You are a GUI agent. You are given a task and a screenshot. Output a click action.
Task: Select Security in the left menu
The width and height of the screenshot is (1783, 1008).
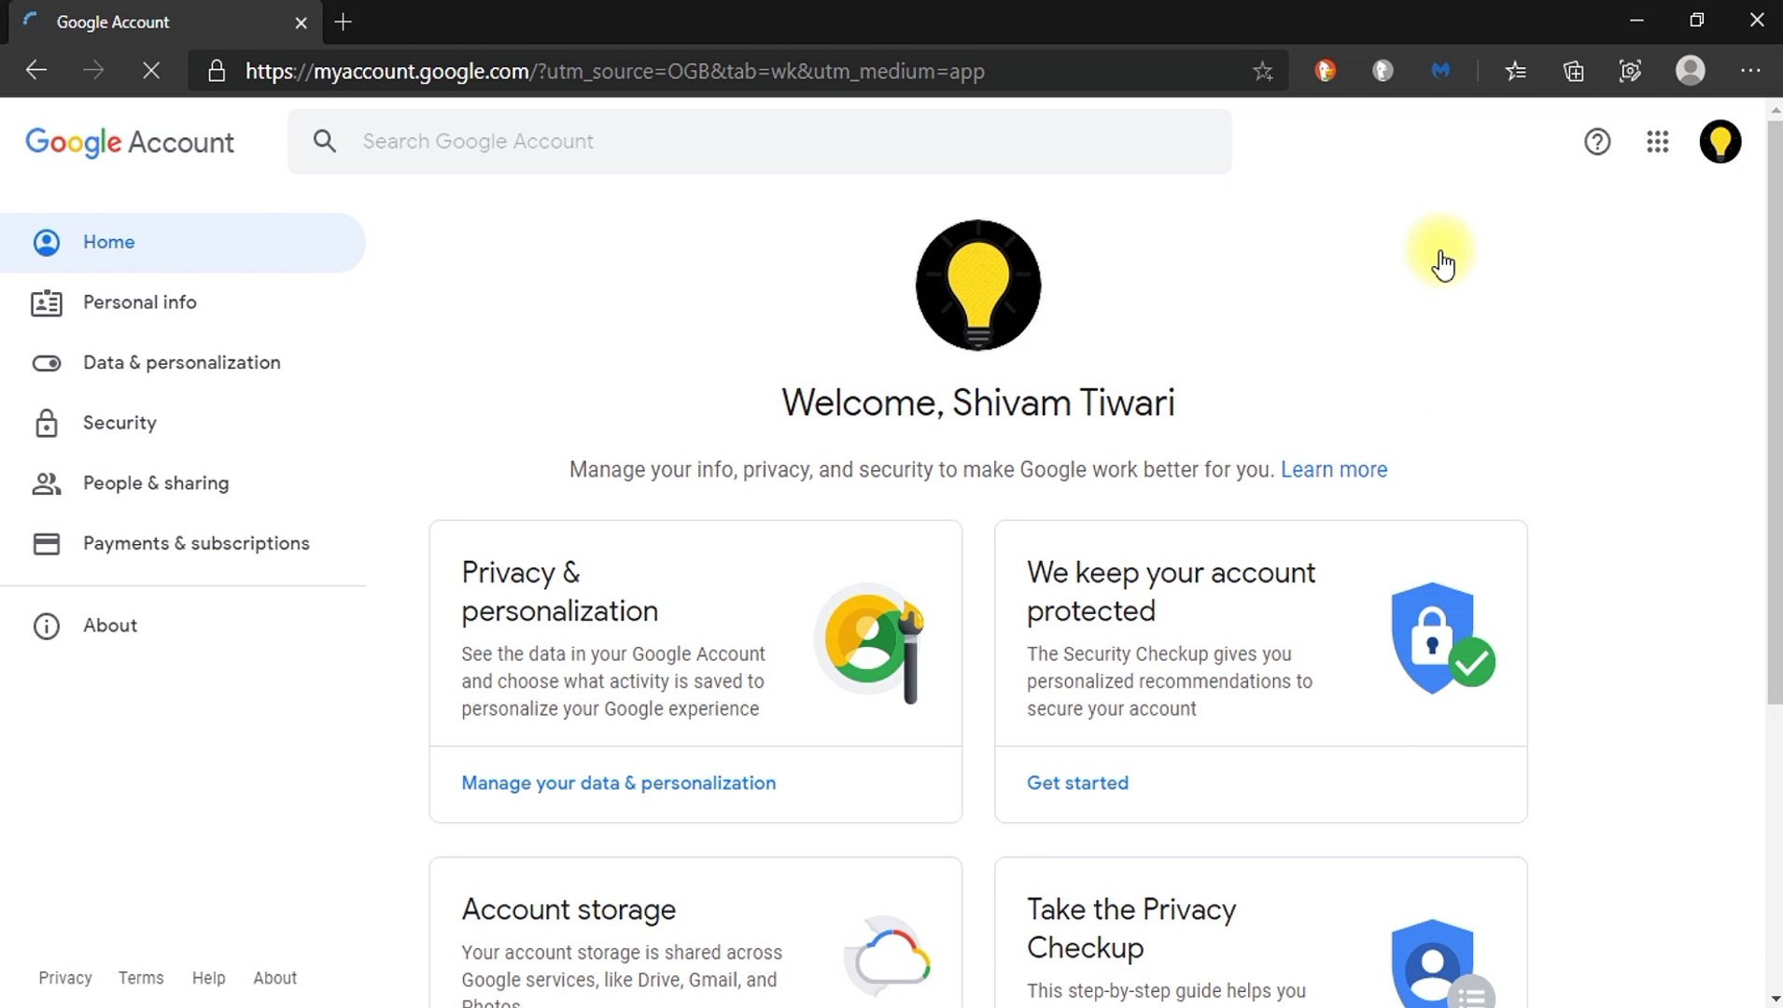click(119, 422)
